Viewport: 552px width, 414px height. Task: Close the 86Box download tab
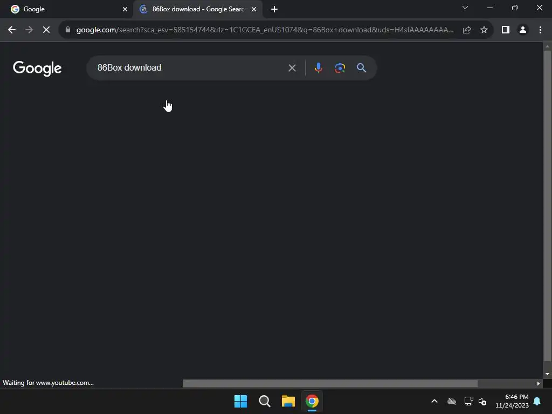[254, 9]
